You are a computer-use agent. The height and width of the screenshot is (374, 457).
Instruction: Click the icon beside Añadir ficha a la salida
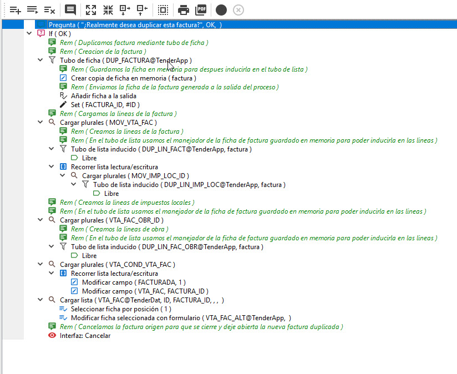pyautogui.click(x=63, y=95)
